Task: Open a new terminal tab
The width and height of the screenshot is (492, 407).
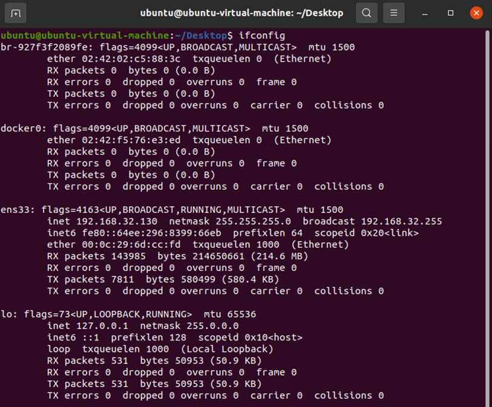Action: point(16,13)
